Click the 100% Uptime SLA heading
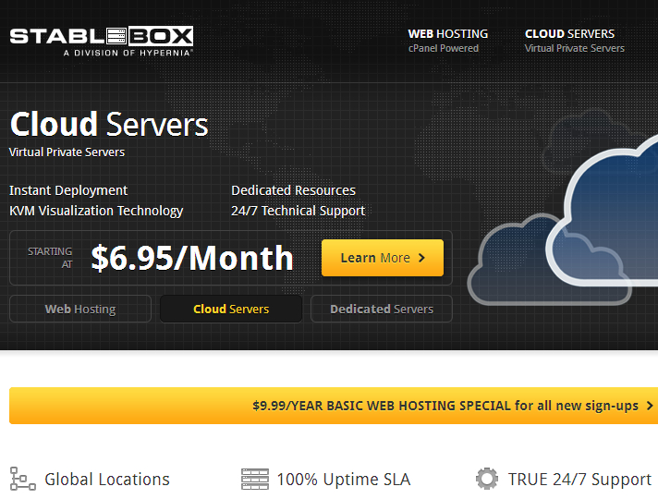Viewport: 658px width, 499px height. [344, 480]
